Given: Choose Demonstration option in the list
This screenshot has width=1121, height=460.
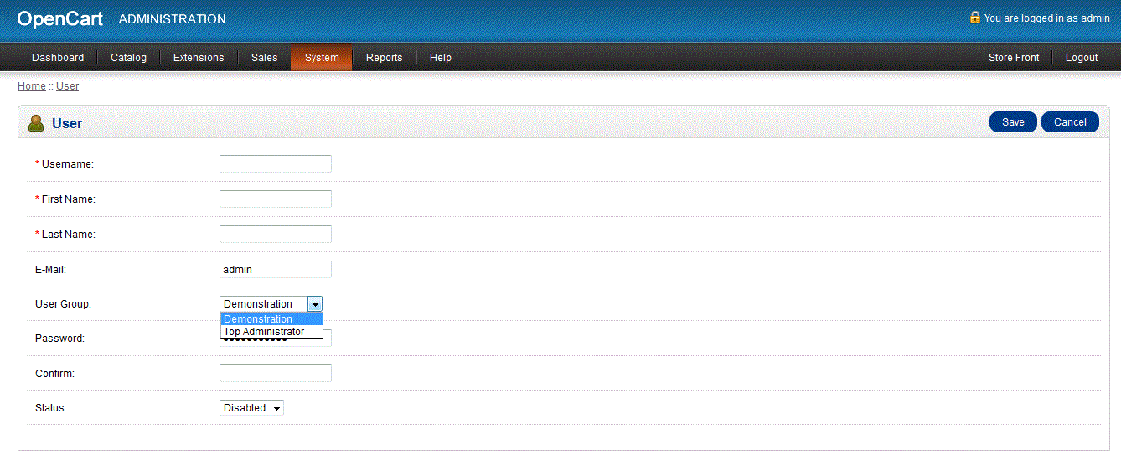Looking at the screenshot, I should point(259,319).
